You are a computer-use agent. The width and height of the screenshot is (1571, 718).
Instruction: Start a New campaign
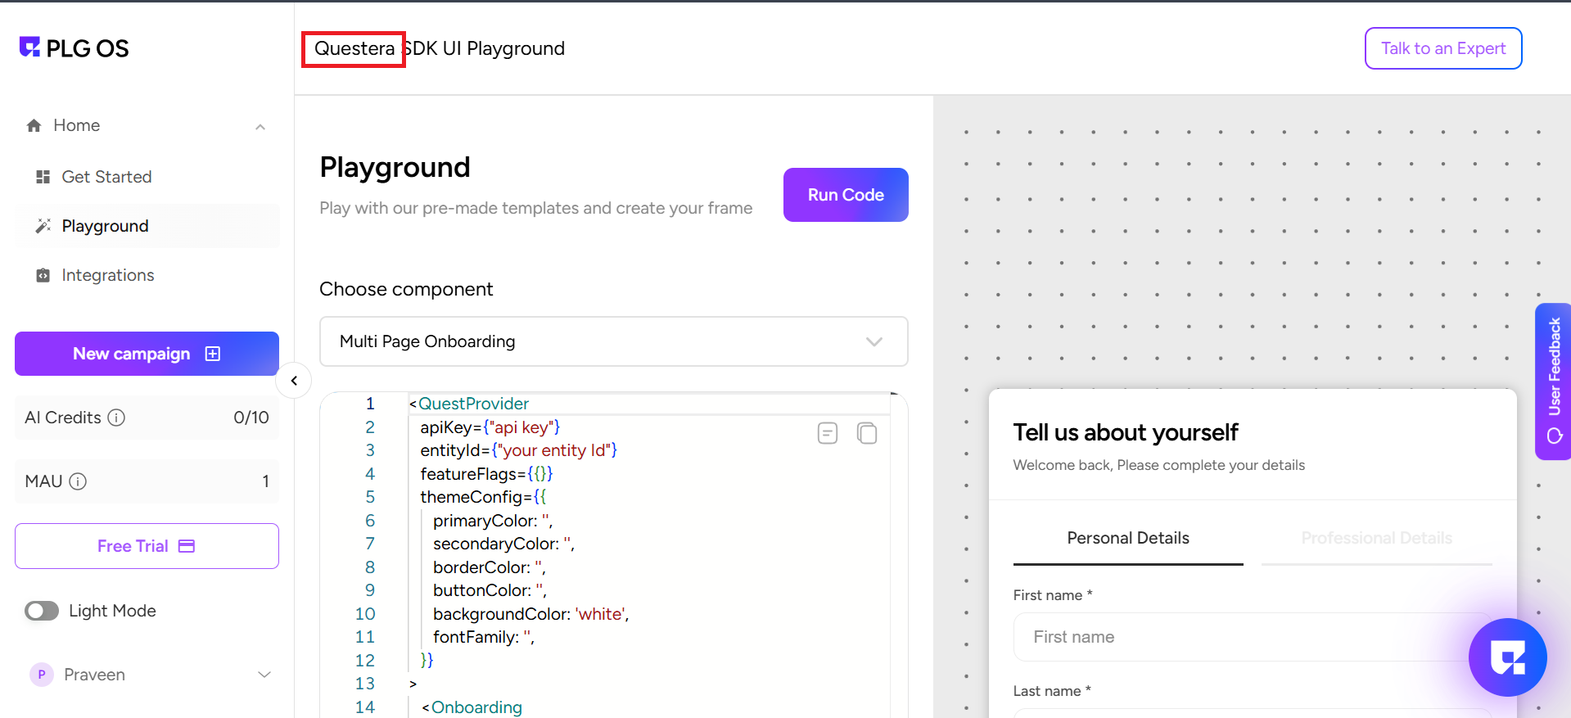(x=147, y=354)
